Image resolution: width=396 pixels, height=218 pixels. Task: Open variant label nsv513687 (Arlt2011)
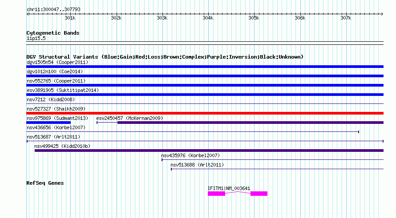(x=53, y=137)
